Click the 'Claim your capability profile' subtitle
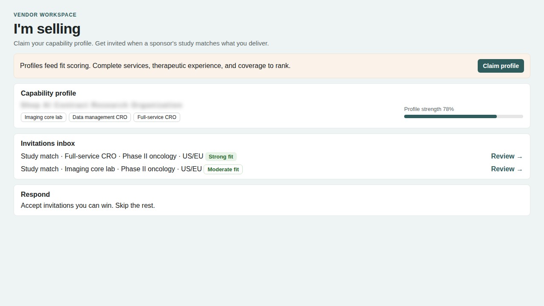 click(x=141, y=43)
